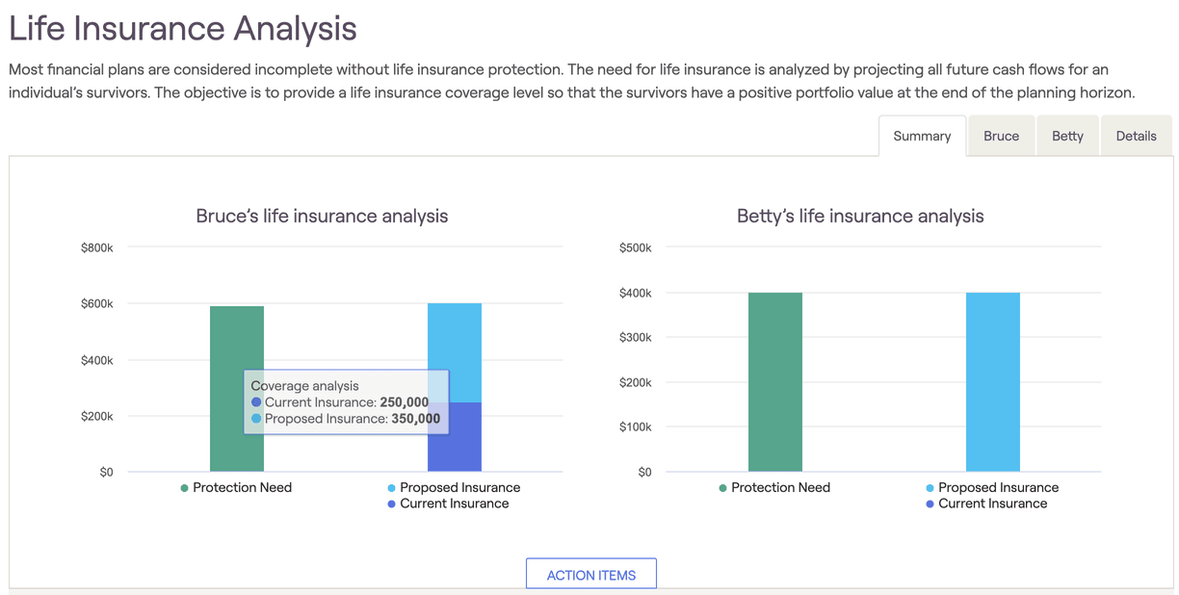
Task: Select the Summary tab
Action: (921, 136)
